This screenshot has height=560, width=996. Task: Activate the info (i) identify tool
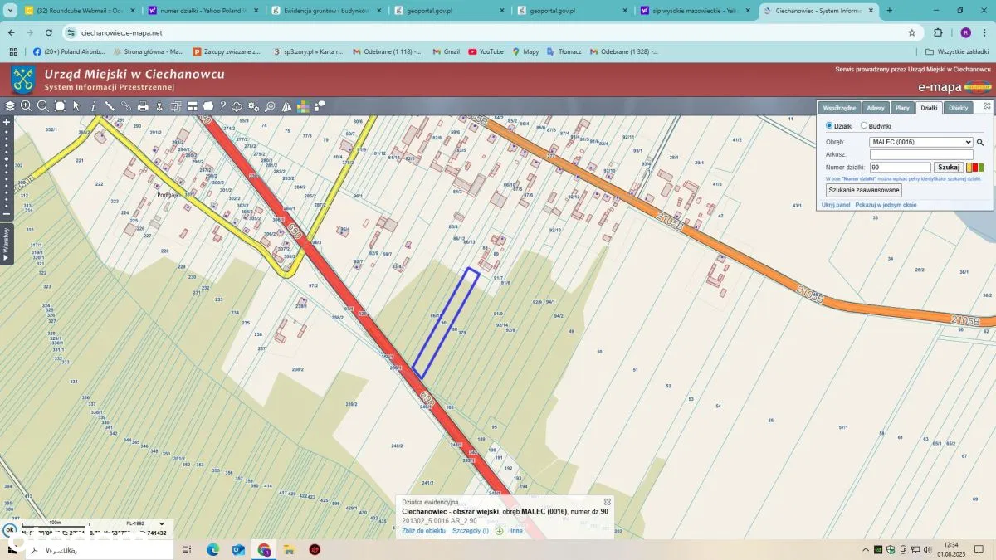click(93, 106)
